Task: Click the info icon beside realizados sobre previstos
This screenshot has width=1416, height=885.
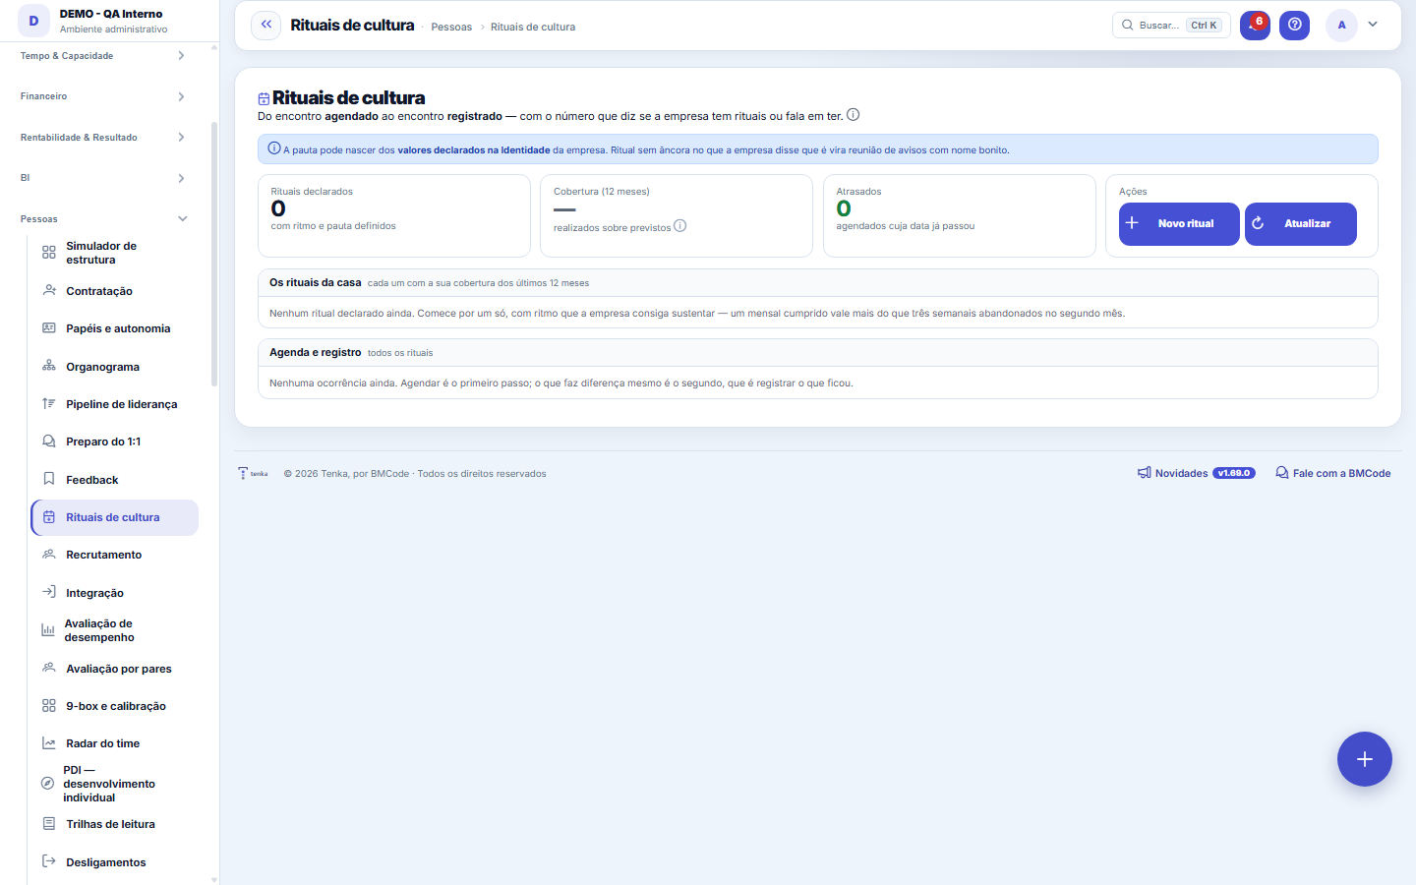Action: [x=680, y=226]
